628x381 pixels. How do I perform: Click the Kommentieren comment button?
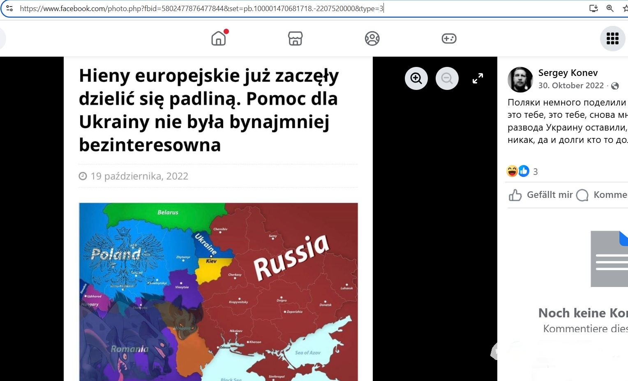coord(602,195)
